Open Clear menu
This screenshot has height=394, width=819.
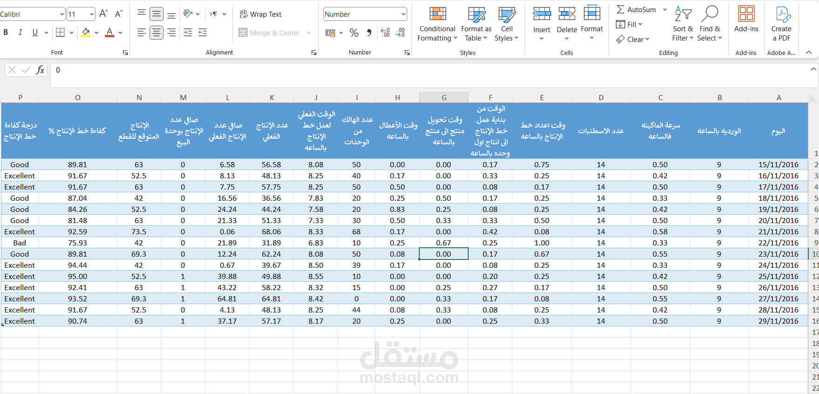pyautogui.click(x=633, y=40)
